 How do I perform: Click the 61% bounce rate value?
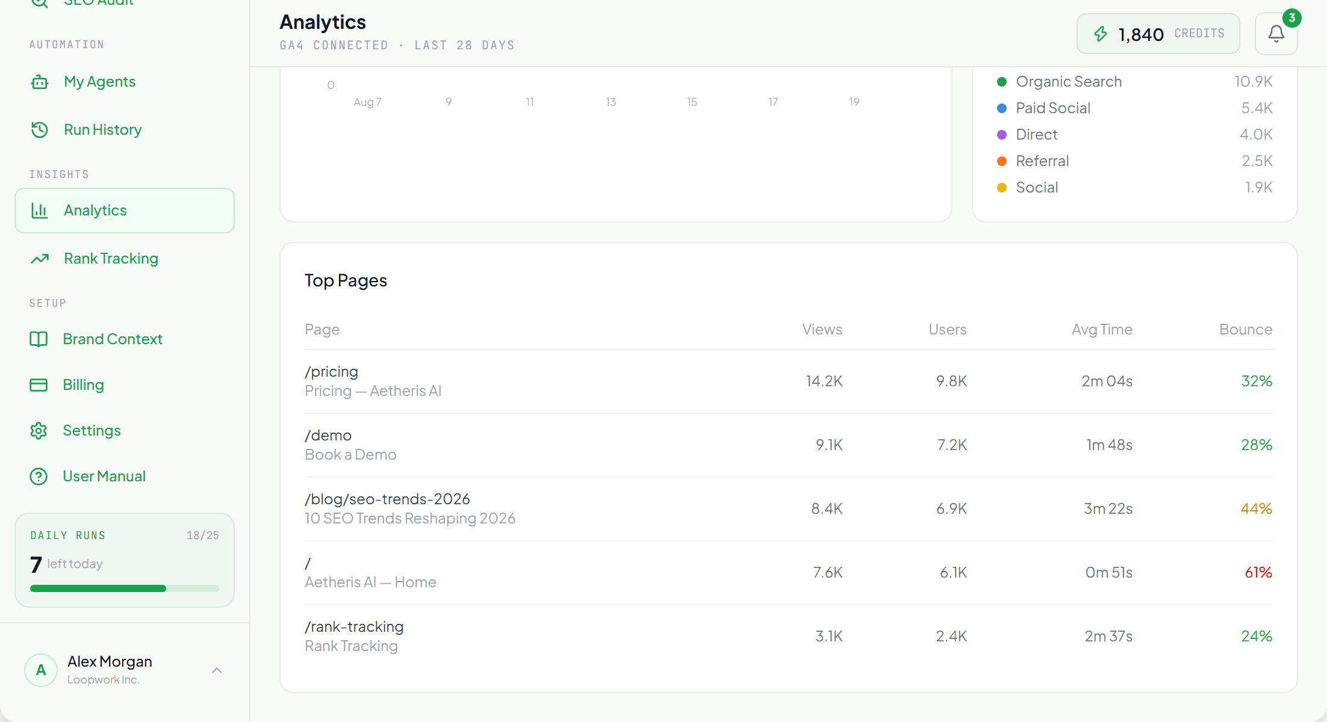point(1258,573)
